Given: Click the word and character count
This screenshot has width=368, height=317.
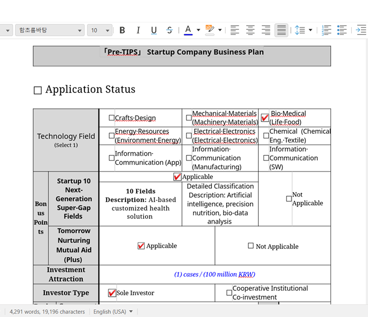Looking at the screenshot, I should click(x=47, y=312).
